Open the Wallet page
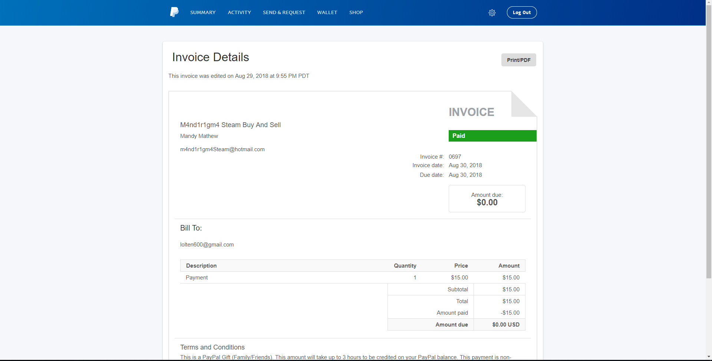 327,12
